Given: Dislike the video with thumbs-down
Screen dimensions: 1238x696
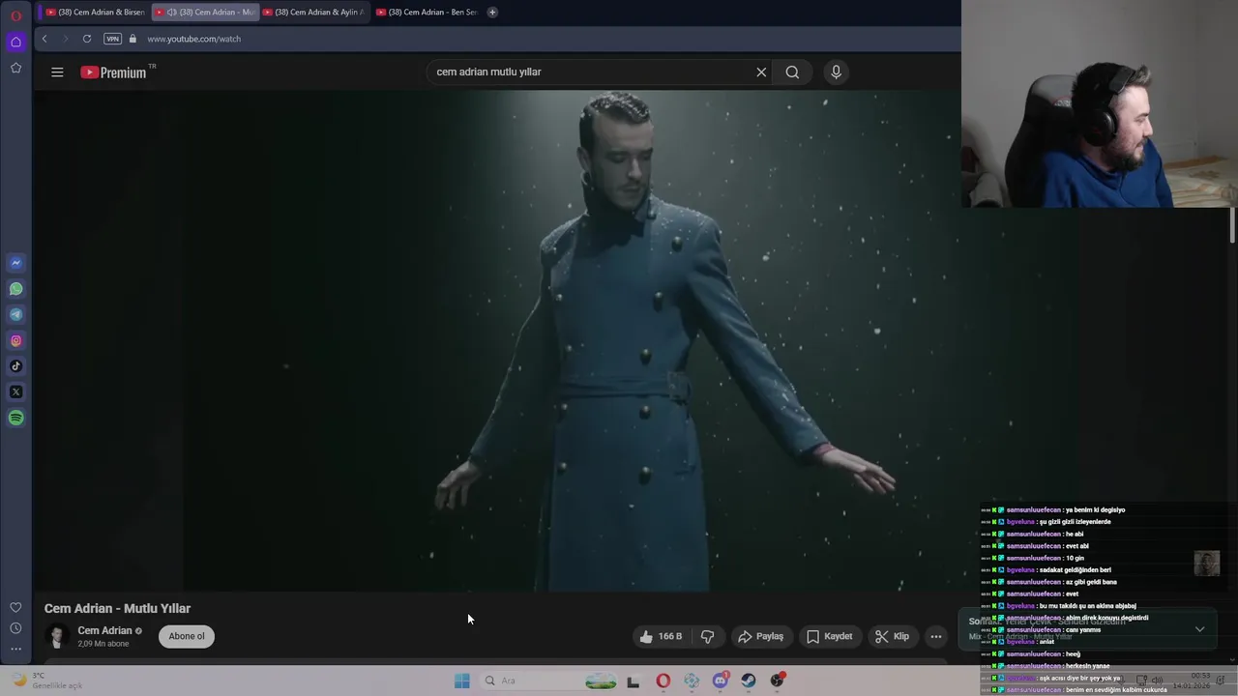Looking at the screenshot, I should 708,636.
